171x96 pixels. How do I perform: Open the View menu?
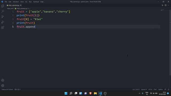pyautogui.click(x=22, y=2)
